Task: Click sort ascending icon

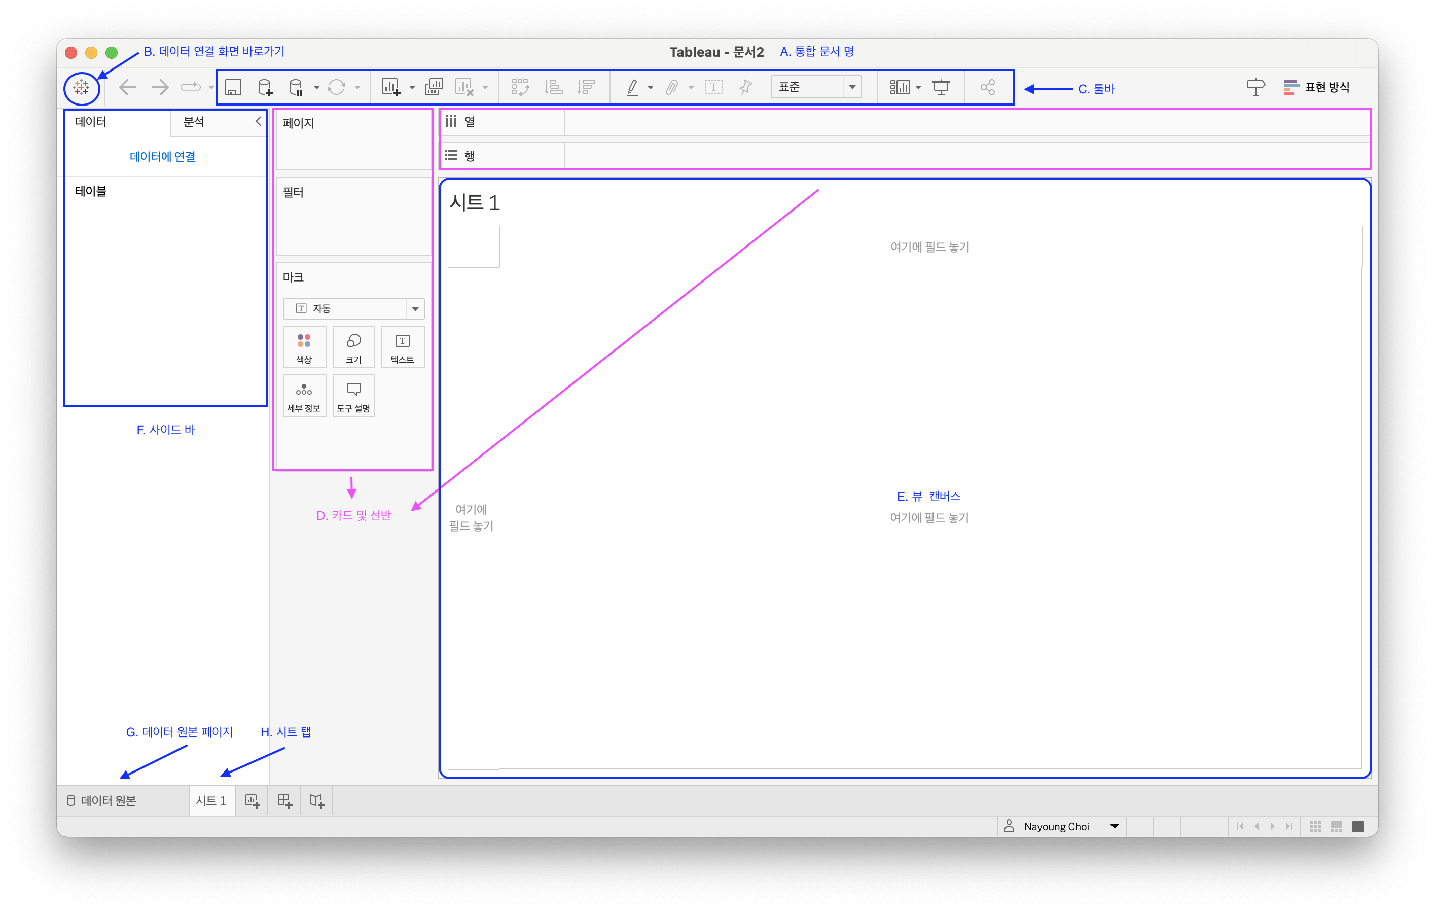Action: point(554,88)
